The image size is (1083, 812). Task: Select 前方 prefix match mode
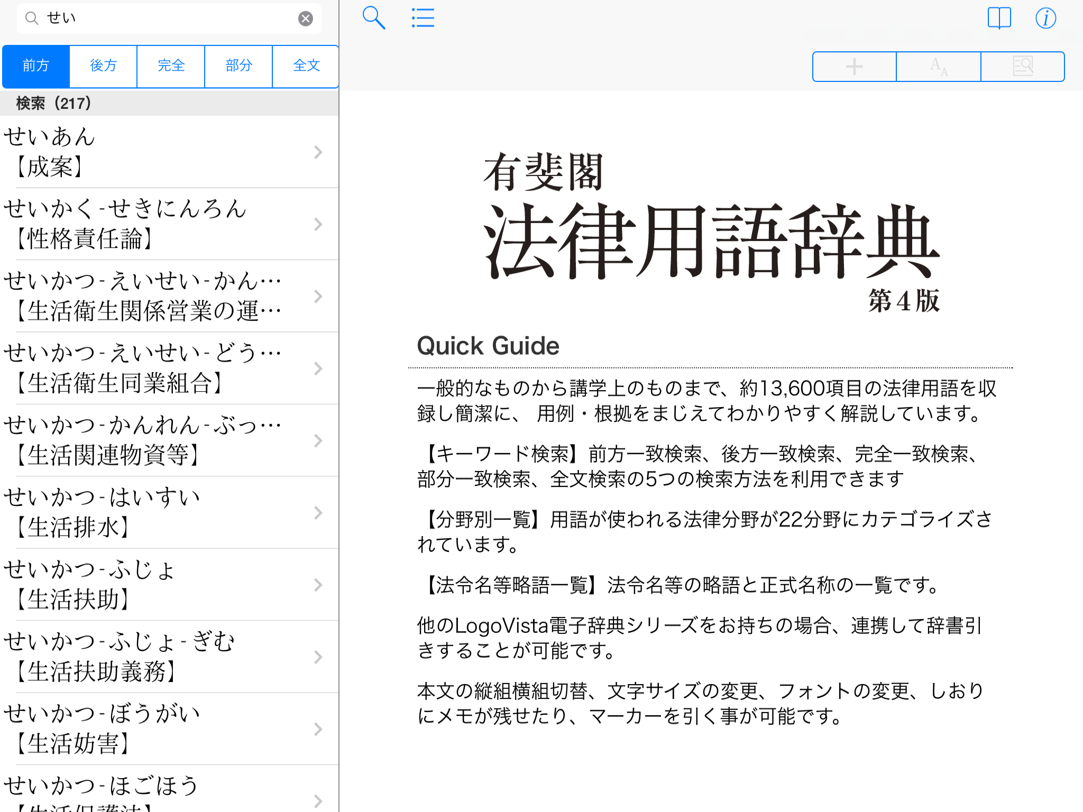[x=36, y=66]
